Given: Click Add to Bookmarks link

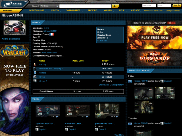Looking at the screenshot, I should (11, 39).
